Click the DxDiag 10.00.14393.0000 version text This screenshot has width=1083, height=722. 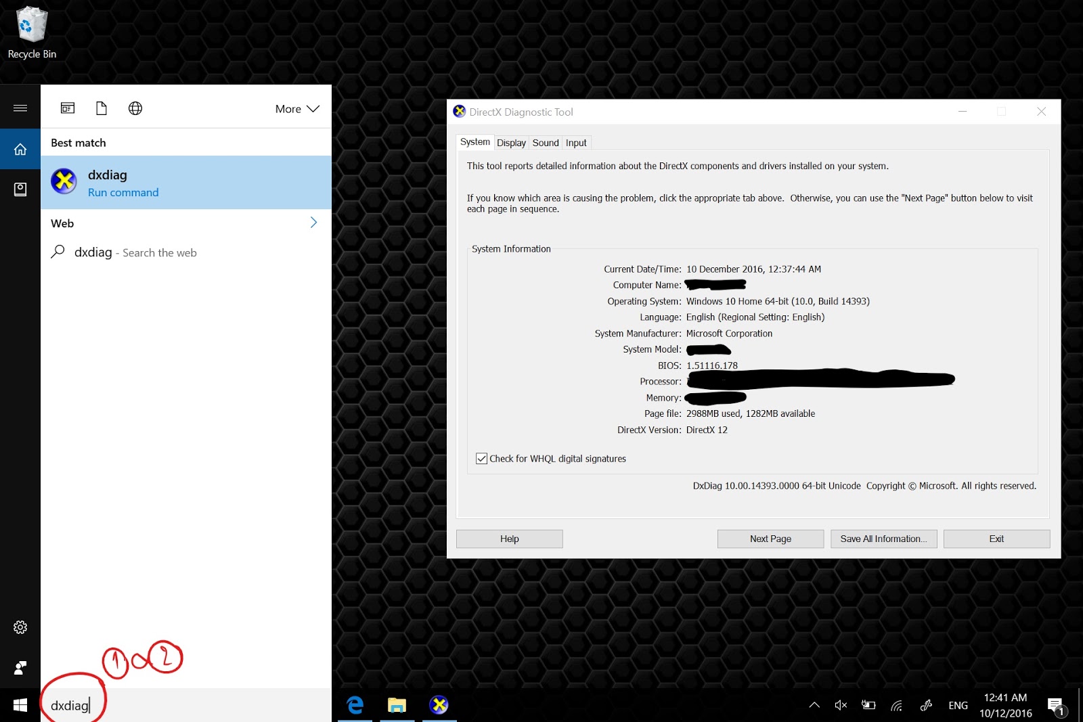[776, 486]
